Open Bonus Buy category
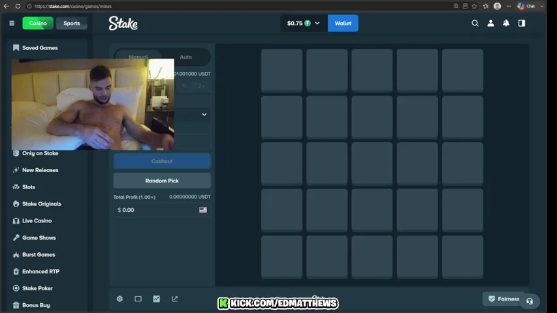Screen dimensions: 557x313 click(36, 305)
